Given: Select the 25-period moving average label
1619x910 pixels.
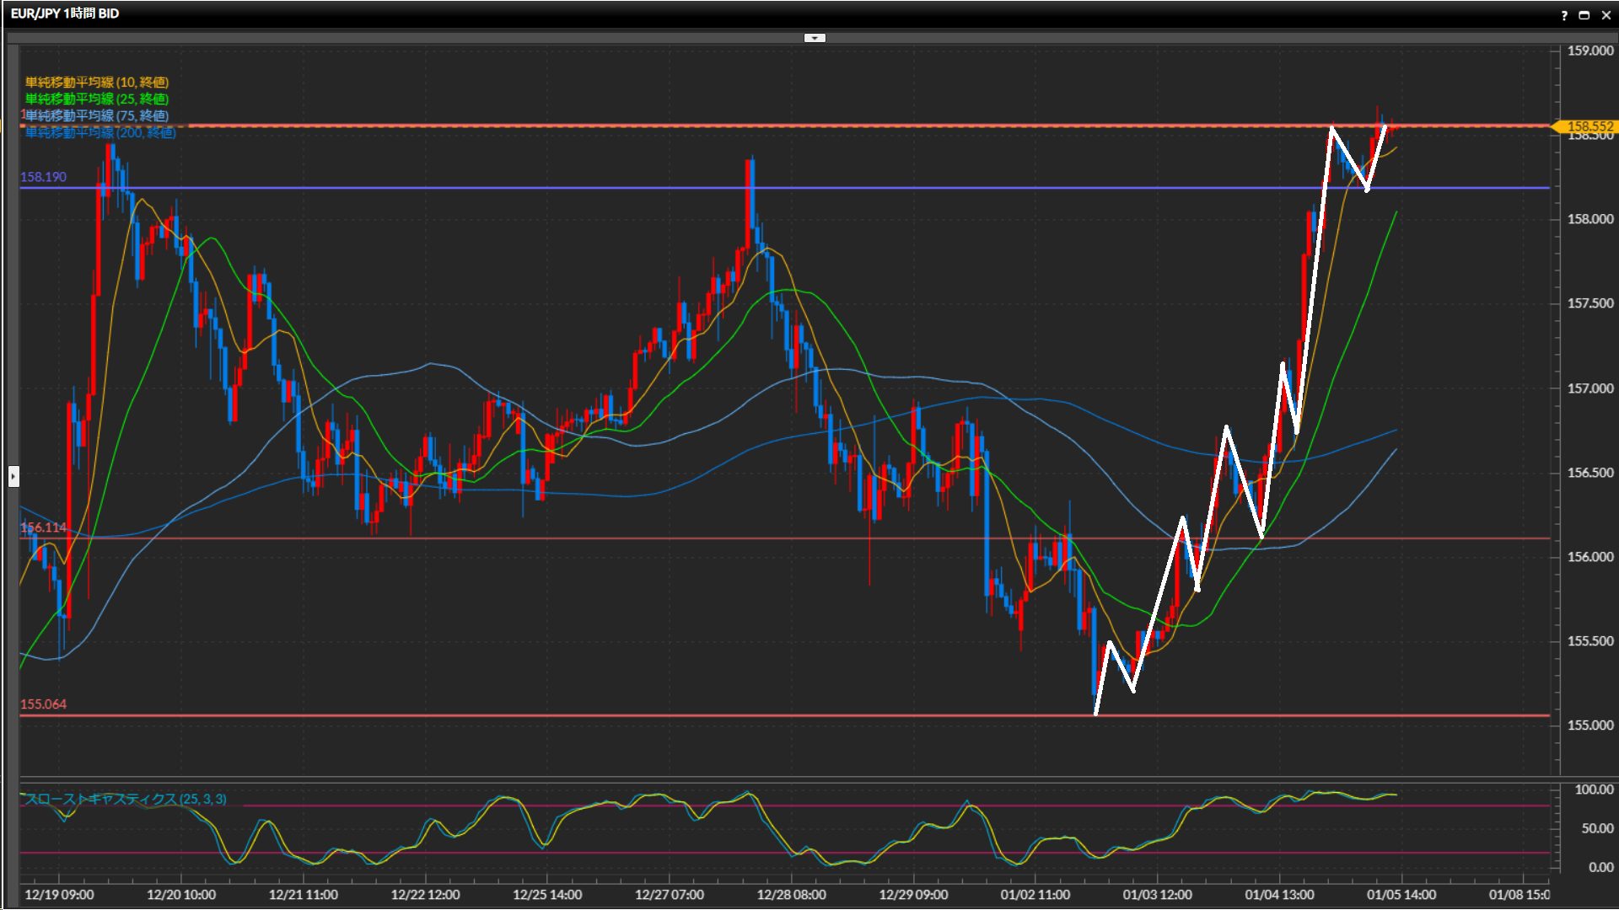Looking at the screenshot, I should pos(97,99).
